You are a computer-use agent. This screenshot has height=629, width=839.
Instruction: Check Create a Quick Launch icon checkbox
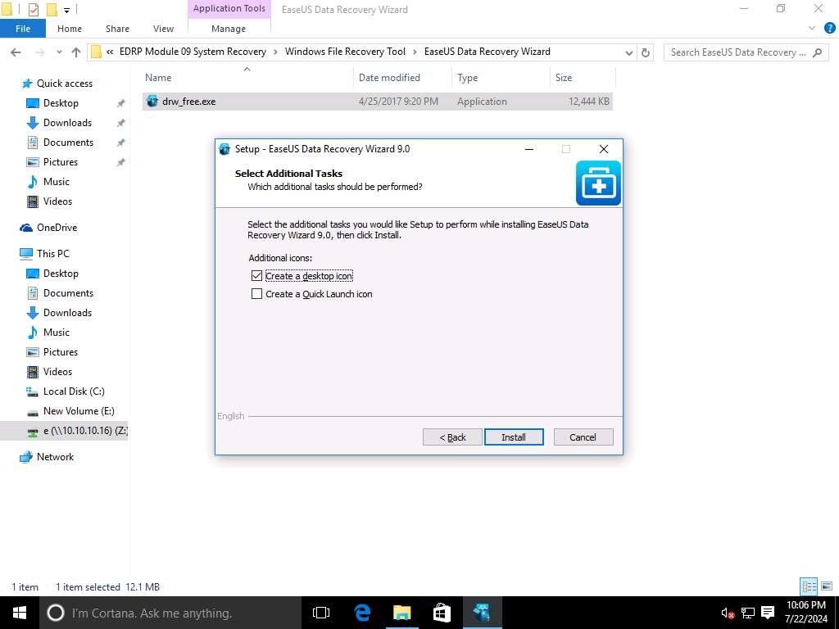(256, 294)
